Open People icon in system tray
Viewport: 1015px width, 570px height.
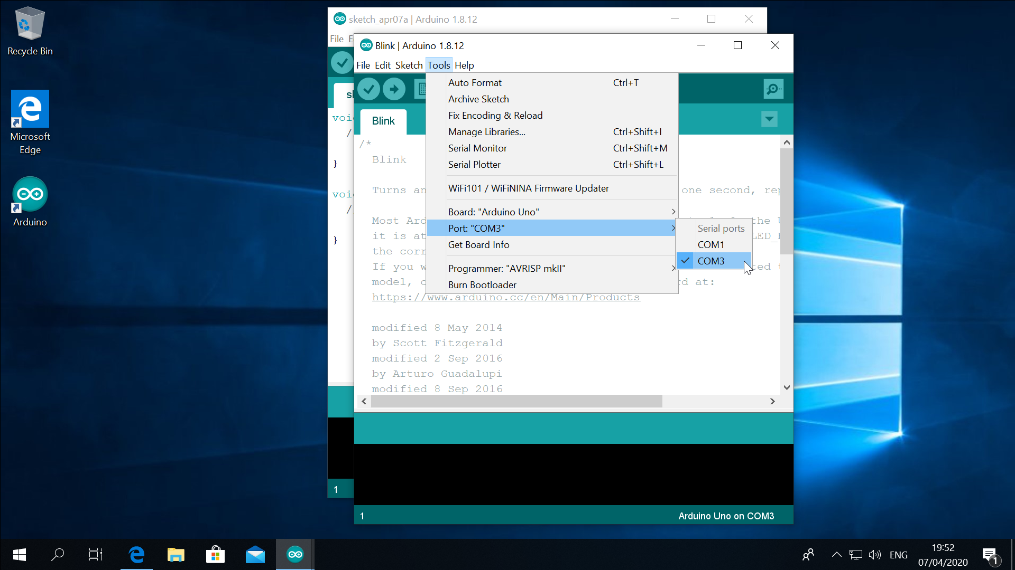(x=808, y=555)
